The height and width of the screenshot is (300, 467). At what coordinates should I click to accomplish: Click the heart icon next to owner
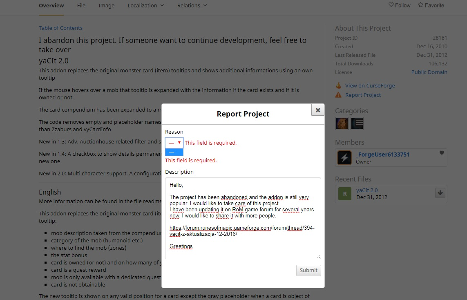(x=442, y=153)
